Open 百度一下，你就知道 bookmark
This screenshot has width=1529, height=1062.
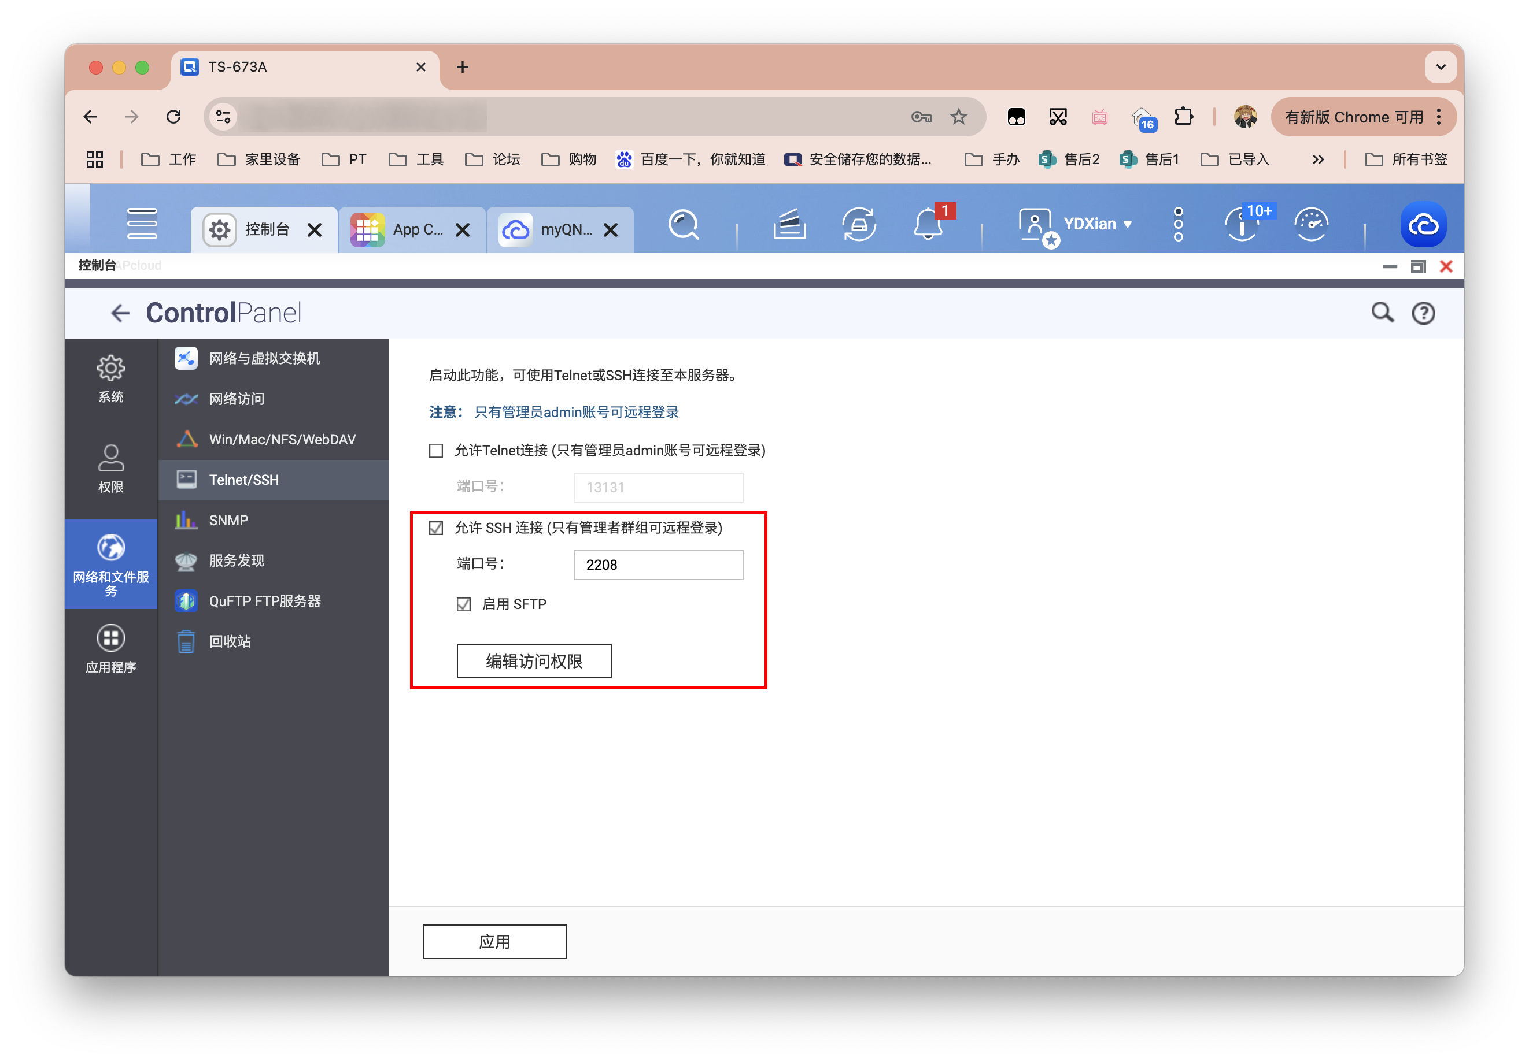pyautogui.click(x=690, y=159)
